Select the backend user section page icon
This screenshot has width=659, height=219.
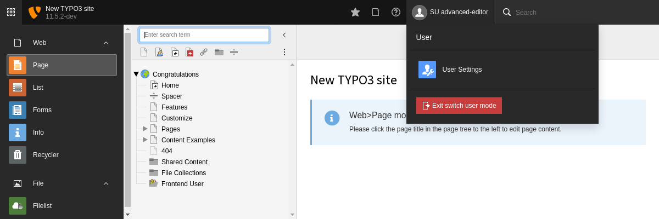(159, 52)
